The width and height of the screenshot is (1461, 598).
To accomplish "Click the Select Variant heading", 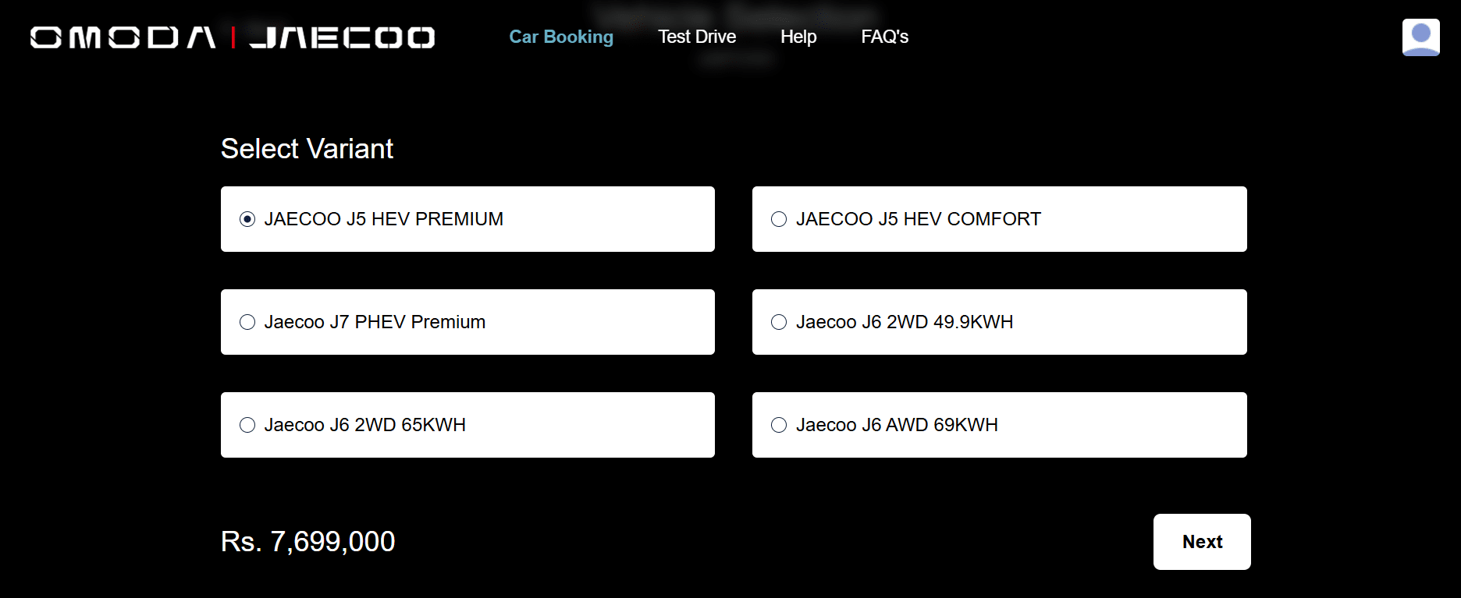I will 307,148.
